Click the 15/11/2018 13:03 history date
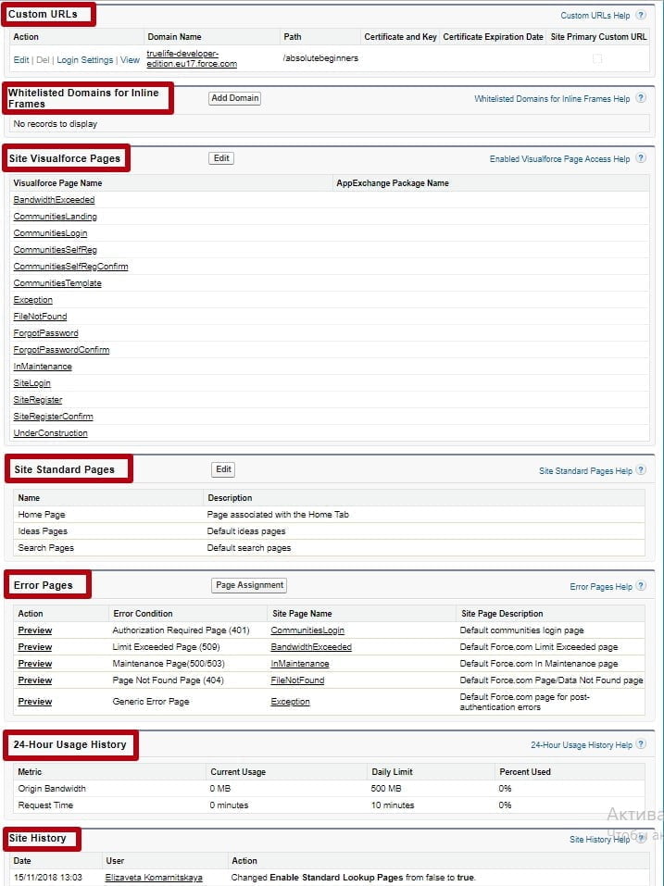Image resolution: width=664 pixels, height=886 pixels. pyautogui.click(x=47, y=878)
